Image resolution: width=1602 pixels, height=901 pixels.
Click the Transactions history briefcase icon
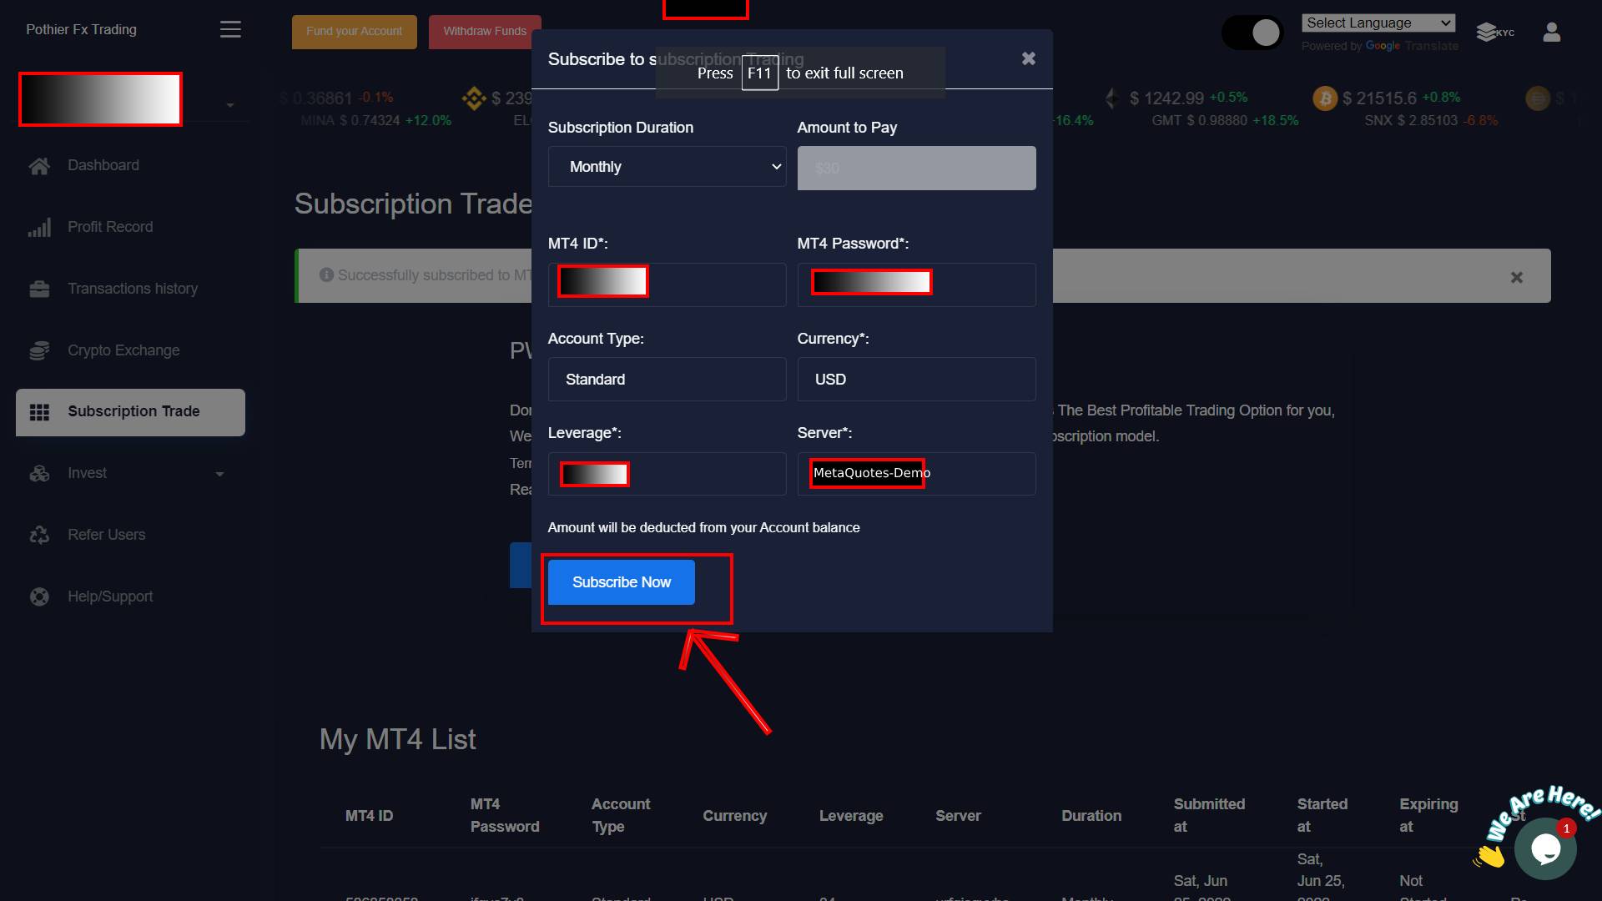(x=39, y=289)
